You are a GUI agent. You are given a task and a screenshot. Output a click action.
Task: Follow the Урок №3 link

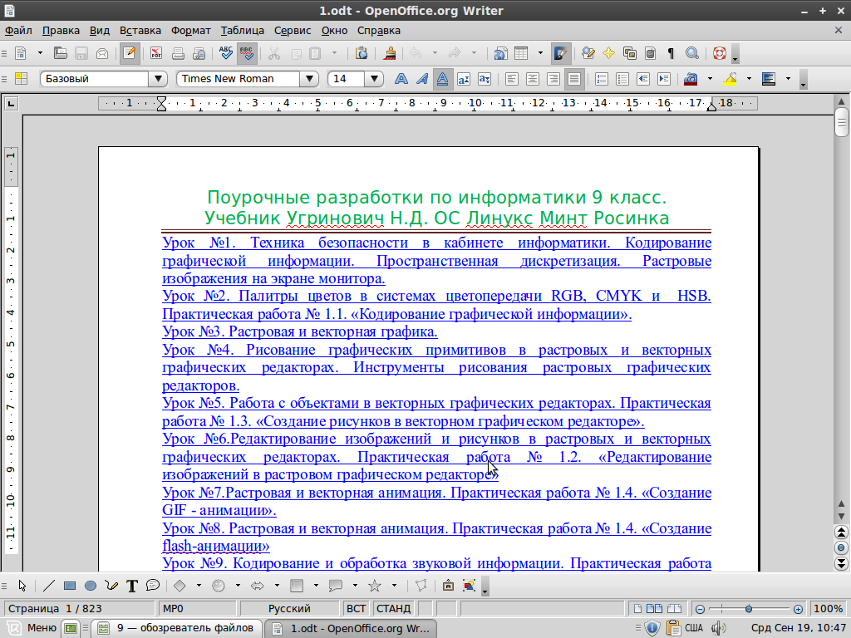point(299,331)
